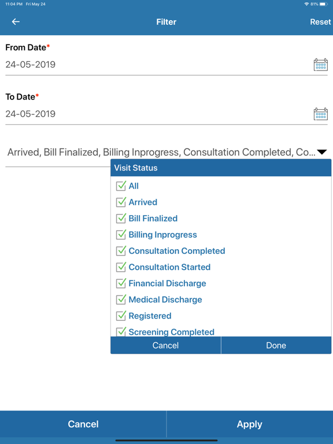Click the selected visit statuses field
The width and height of the screenshot is (333, 444).
[166, 153]
